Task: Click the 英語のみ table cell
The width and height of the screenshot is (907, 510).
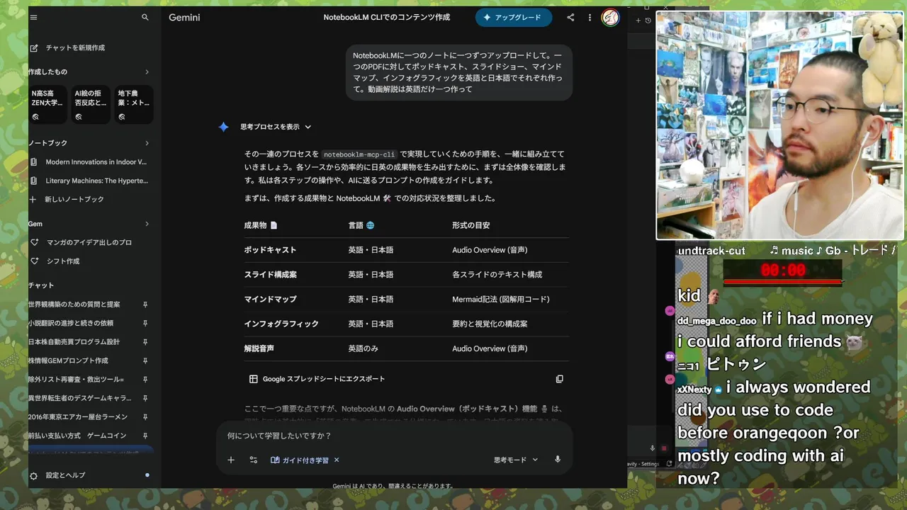Action: (363, 348)
